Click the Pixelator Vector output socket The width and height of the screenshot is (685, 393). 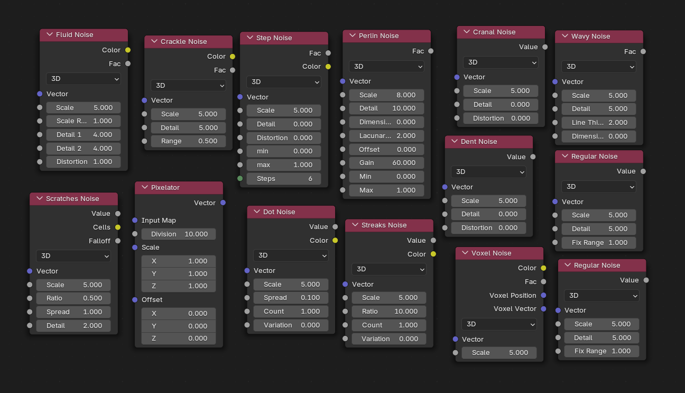point(223,203)
